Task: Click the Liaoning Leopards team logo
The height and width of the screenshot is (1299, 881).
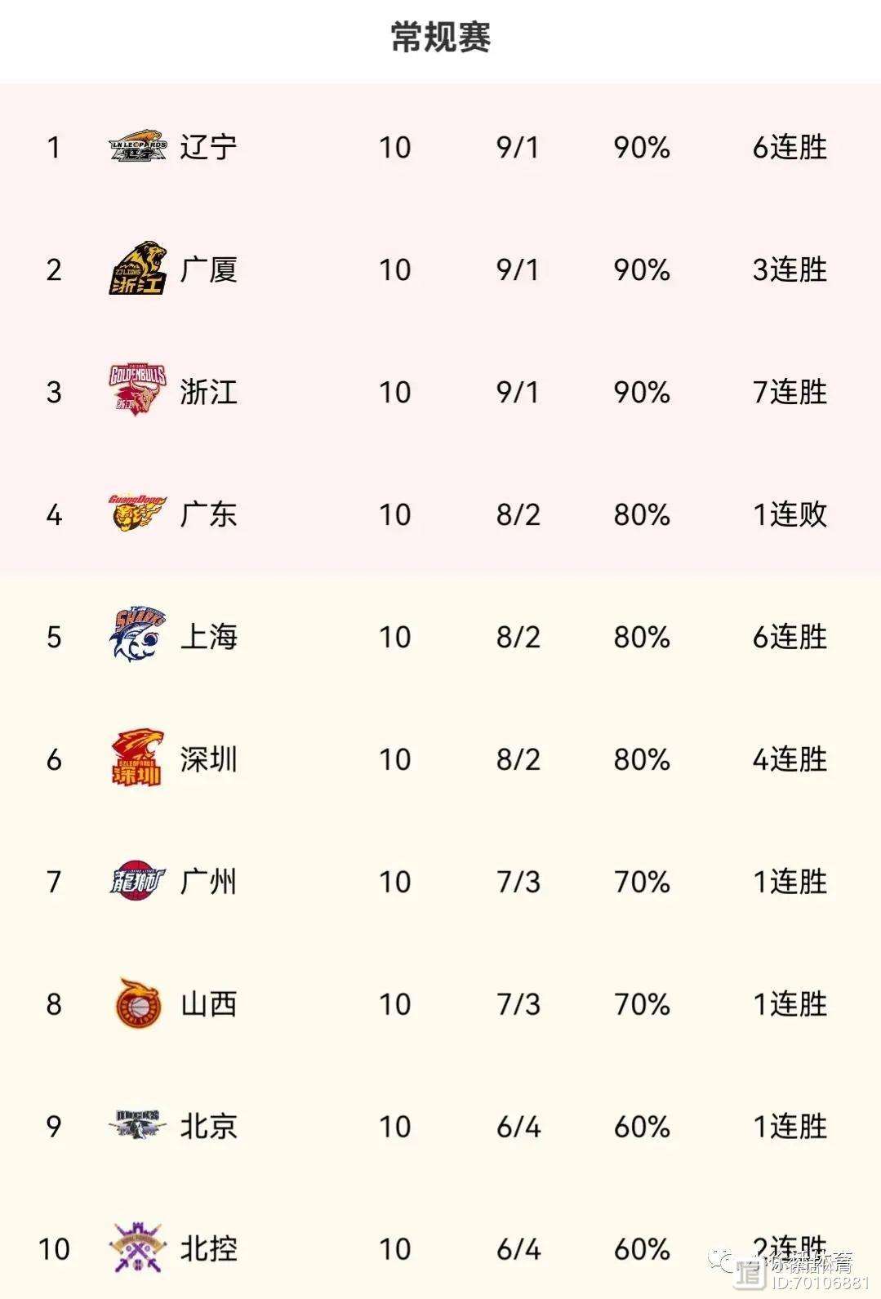Action: 138,147
